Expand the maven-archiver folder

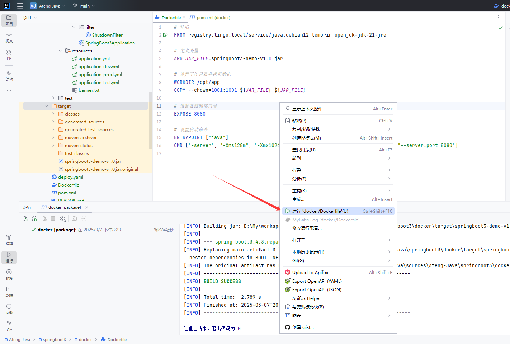pyautogui.click(x=53, y=138)
